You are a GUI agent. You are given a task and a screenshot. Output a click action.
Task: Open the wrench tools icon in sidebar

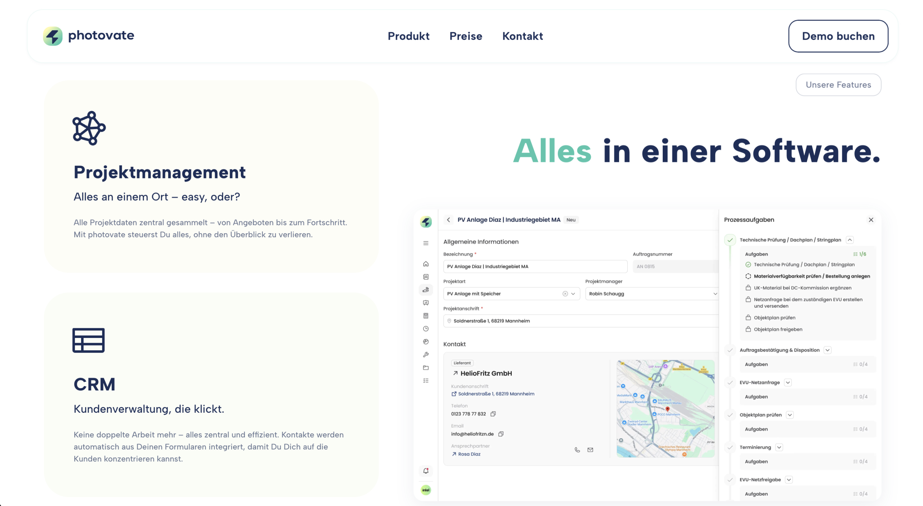[x=425, y=355]
